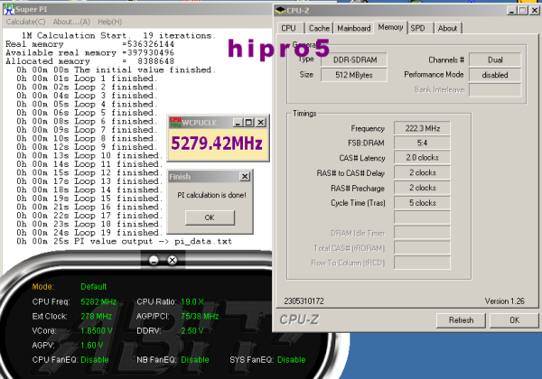
Task: Select the Memory tab in CPU-Z
Action: tap(390, 27)
